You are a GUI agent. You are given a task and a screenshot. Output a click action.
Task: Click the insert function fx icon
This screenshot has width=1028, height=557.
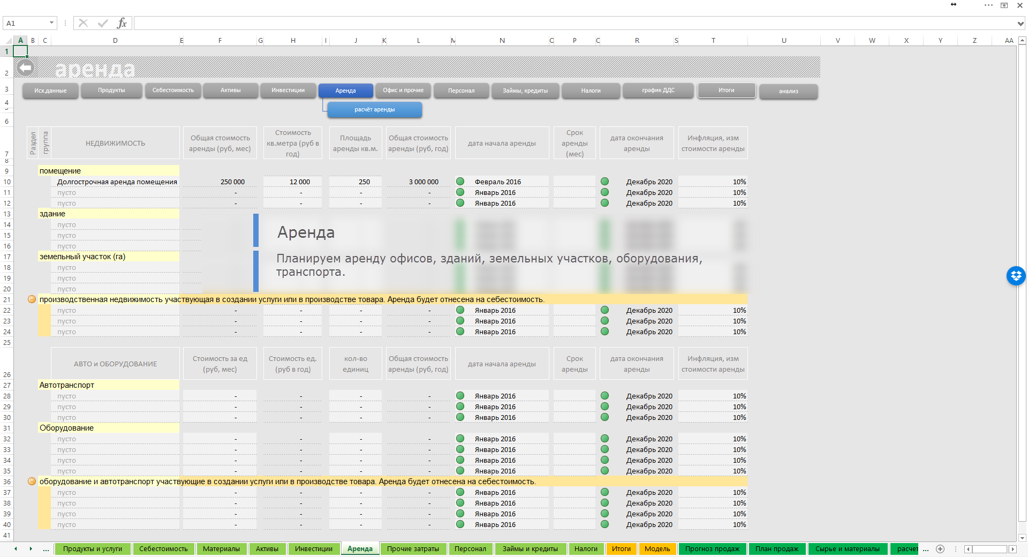click(122, 23)
